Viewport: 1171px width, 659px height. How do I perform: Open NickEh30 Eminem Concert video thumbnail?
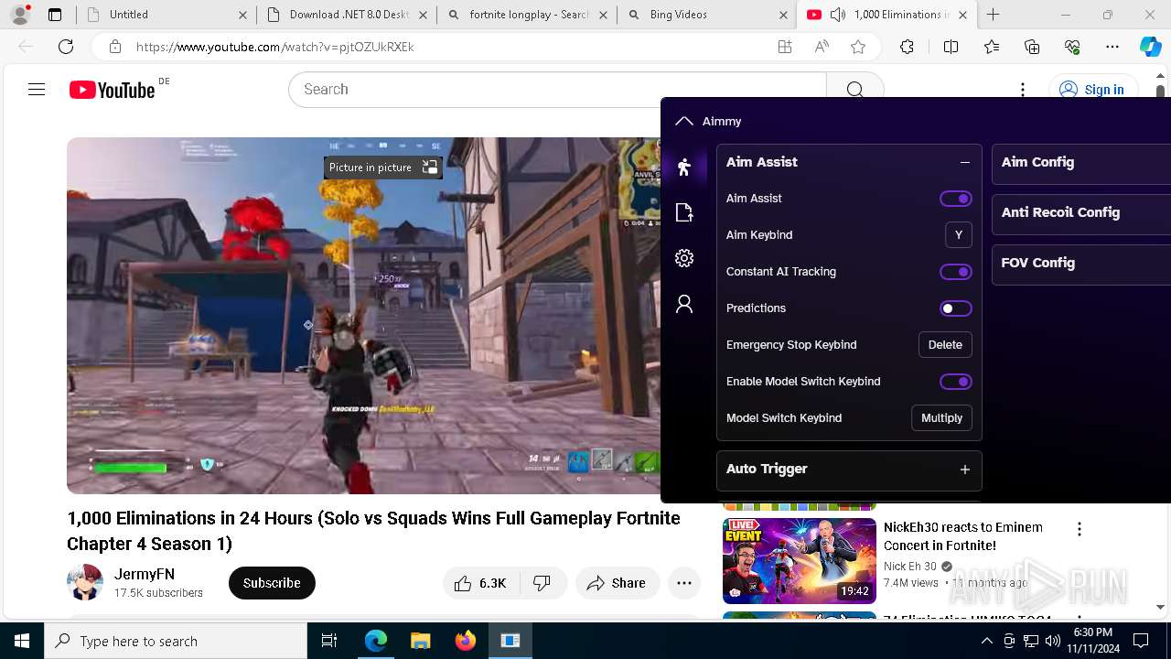[800, 561]
